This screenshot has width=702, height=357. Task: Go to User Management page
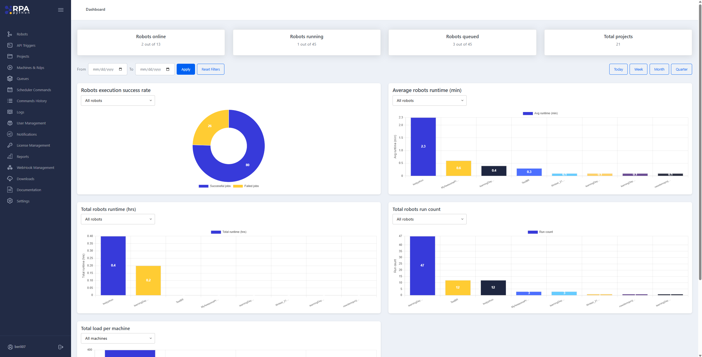click(x=31, y=123)
